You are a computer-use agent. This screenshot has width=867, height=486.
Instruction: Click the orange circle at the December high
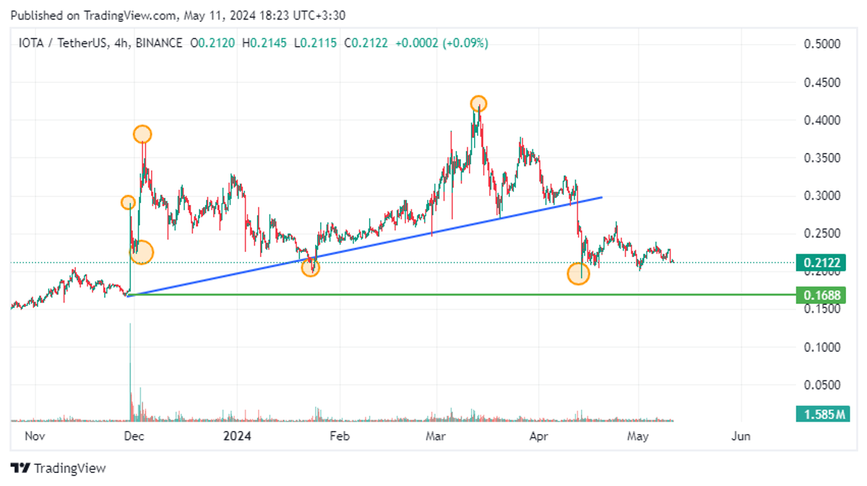(142, 134)
